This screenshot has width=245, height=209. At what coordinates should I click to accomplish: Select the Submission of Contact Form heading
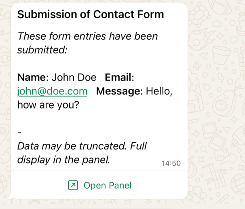(91, 15)
